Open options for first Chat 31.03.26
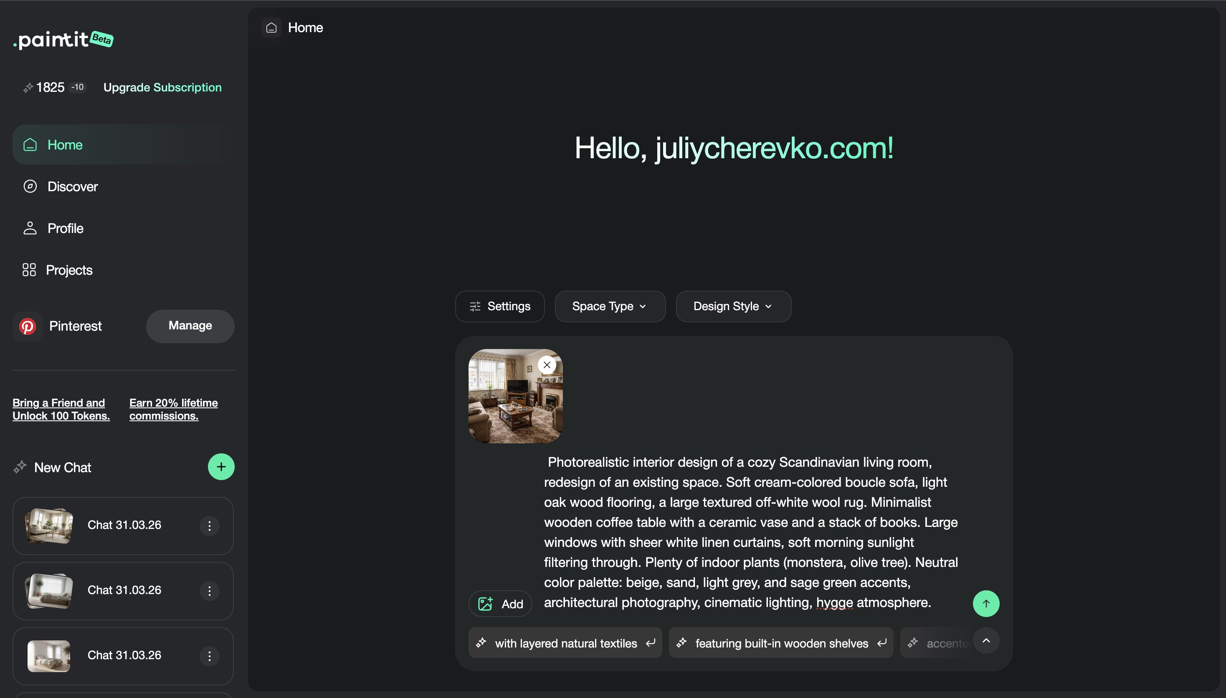Viewport: 1226px width, 698px height. point(210,526)
